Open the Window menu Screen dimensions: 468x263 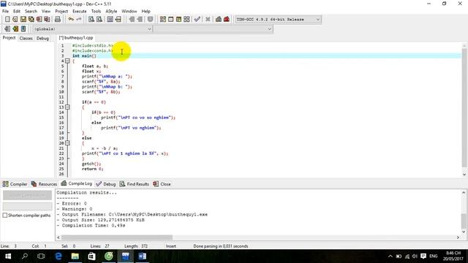[x=129, y=12]
